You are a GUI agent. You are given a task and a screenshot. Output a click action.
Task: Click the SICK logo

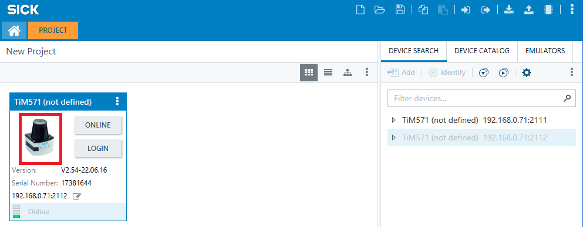23,10
